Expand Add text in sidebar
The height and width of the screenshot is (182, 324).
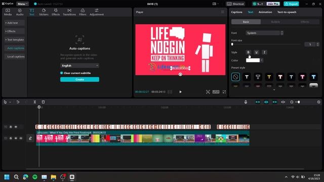(x=15, y=23)
